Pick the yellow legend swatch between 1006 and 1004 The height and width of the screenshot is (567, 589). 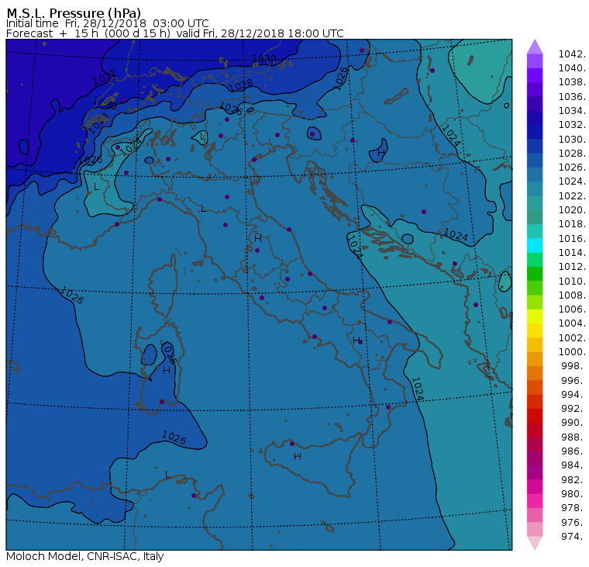click(x=535, y=316)
